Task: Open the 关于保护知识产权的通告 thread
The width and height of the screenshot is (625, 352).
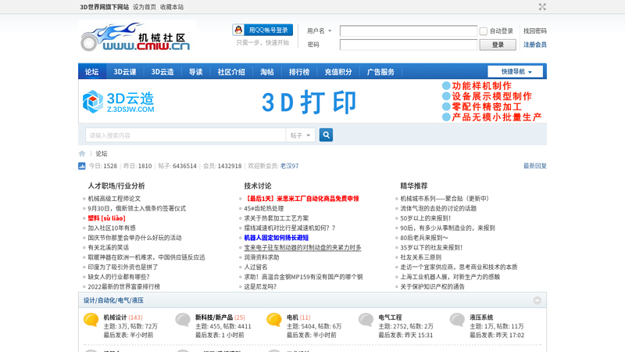Action: pos(433,286)
